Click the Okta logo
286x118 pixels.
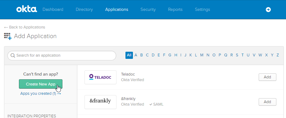tap(27, 9)
